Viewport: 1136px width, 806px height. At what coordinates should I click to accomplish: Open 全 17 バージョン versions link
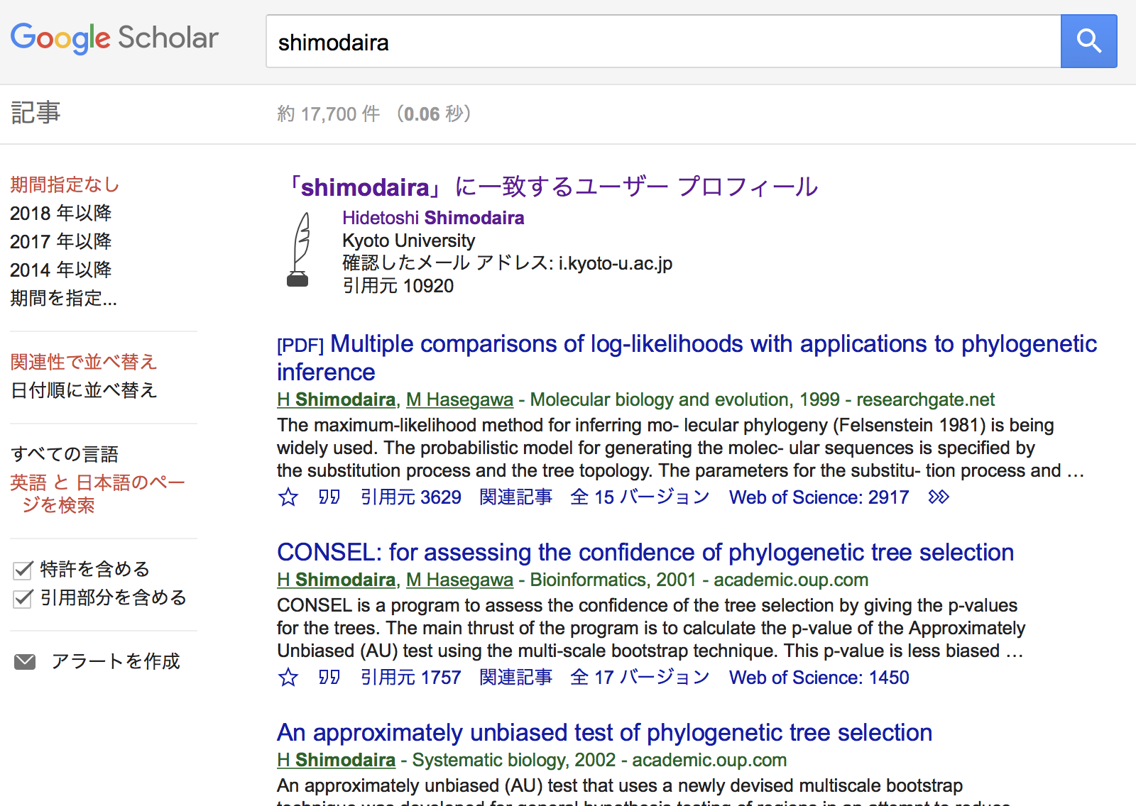click(x=640, y=678)
